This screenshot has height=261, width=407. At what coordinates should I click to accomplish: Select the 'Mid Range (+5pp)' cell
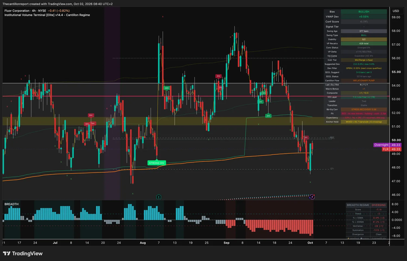(x=364, y=60)
